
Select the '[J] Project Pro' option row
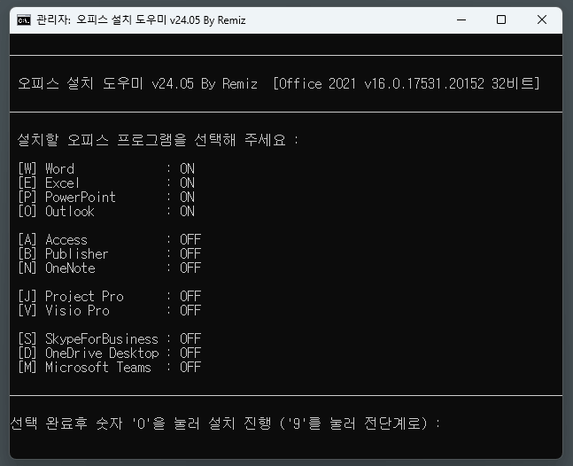pyautogui.click(x=110, y=296)
